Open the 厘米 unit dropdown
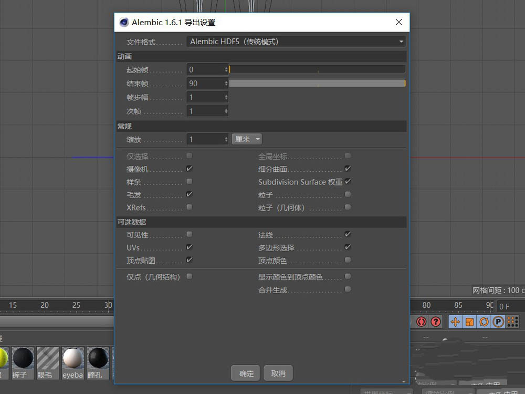The height and width of the screenshot is (394, 525). [x=247, y=139]
